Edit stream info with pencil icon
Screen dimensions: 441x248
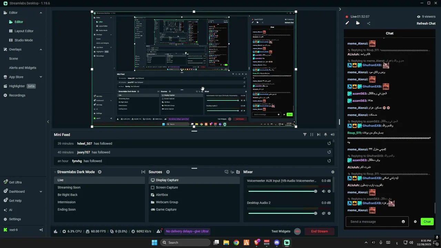click(x=347, y=23)
